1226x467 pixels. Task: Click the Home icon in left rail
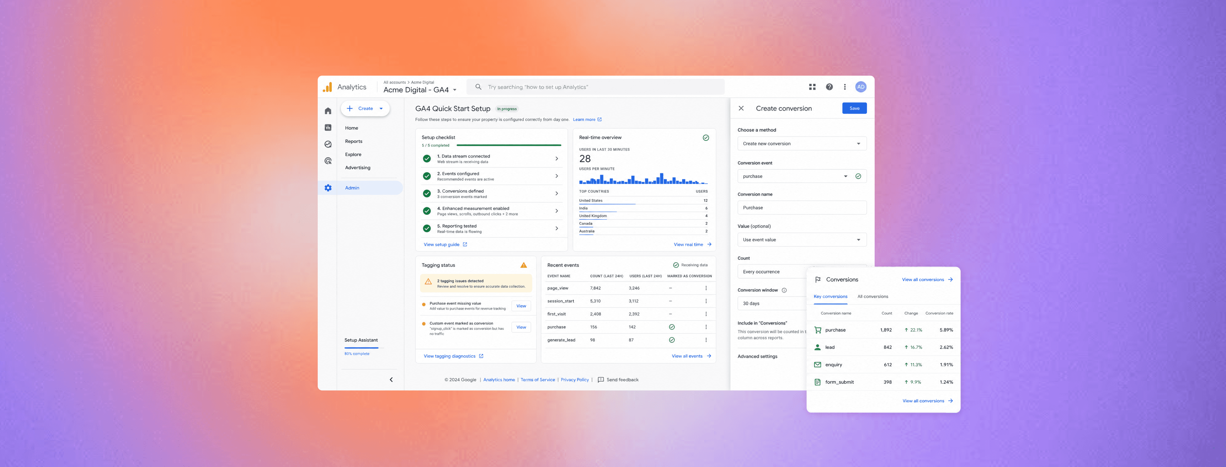tap(328, 111)
